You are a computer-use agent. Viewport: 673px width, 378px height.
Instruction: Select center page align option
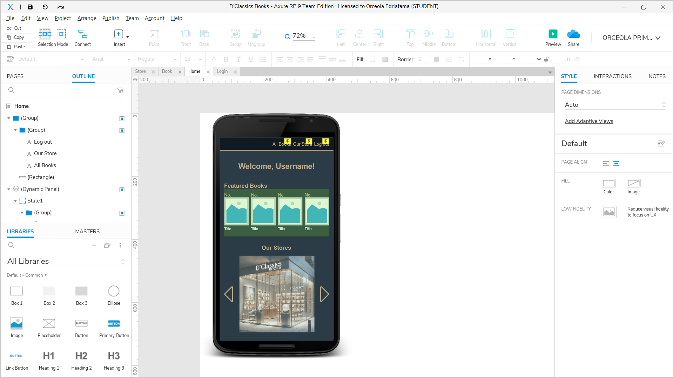[616, 163]
